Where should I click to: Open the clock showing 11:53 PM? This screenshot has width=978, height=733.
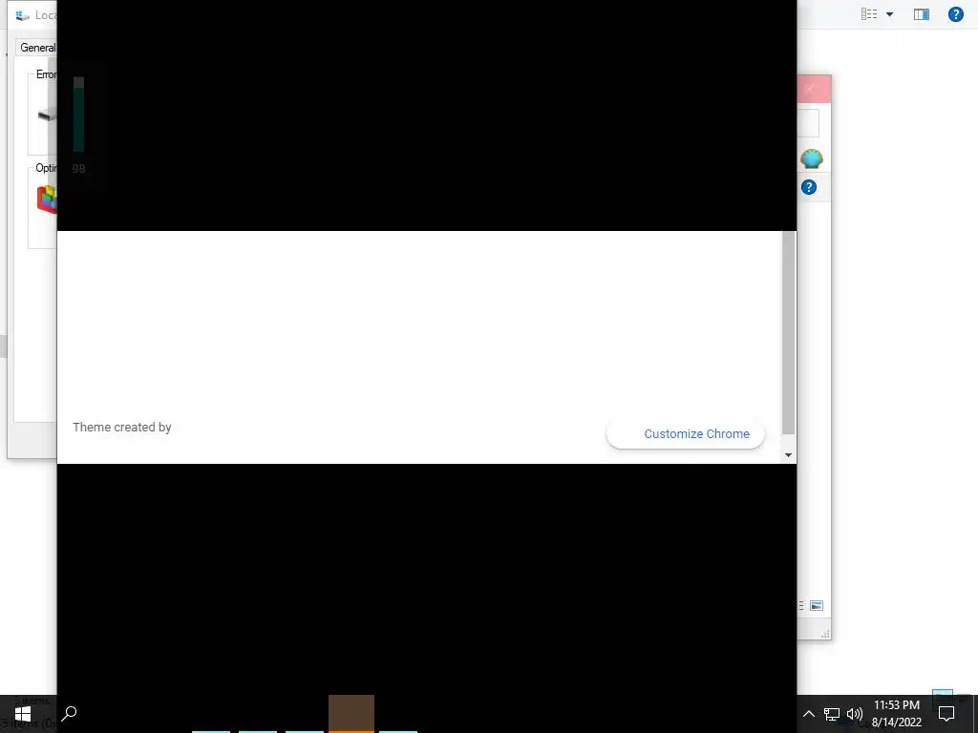tap(896, 714)
